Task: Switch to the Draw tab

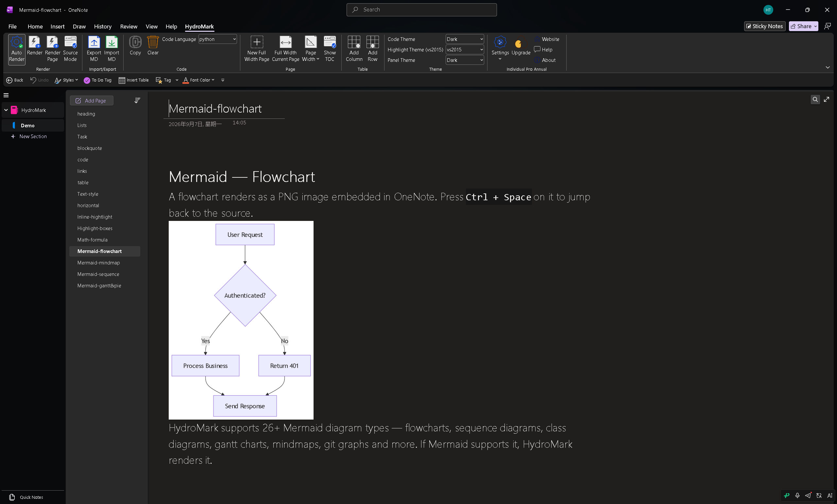Action: click(79, 27)
